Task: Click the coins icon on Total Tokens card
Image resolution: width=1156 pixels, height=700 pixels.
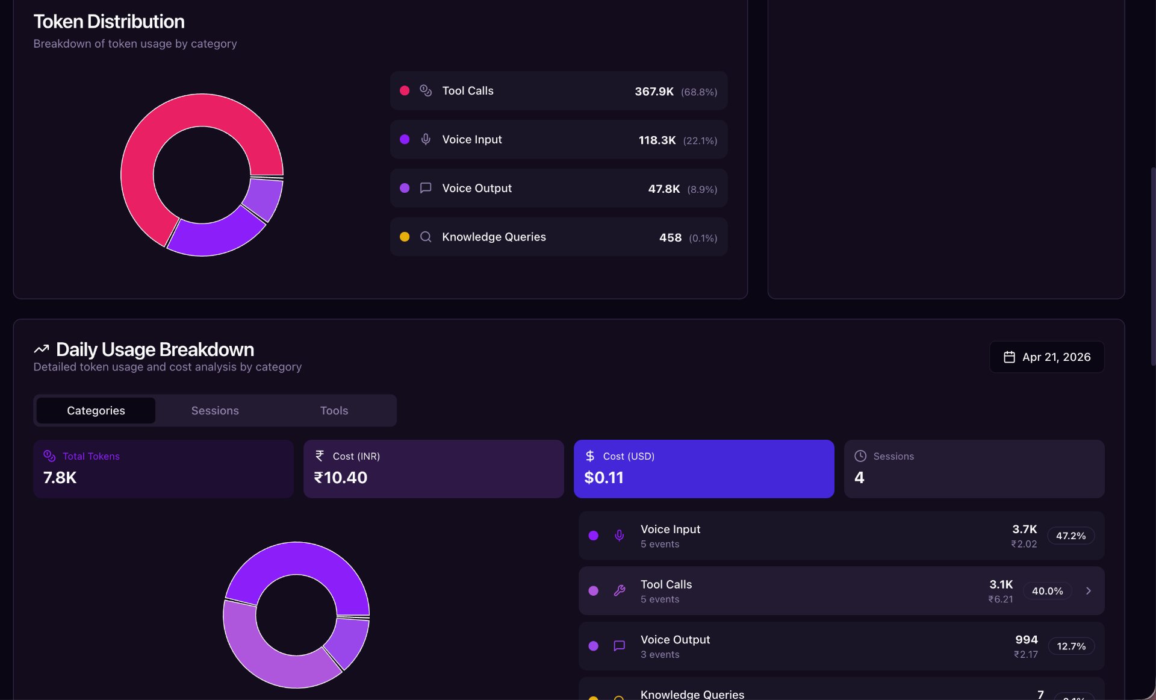Action: click(49, 456)
